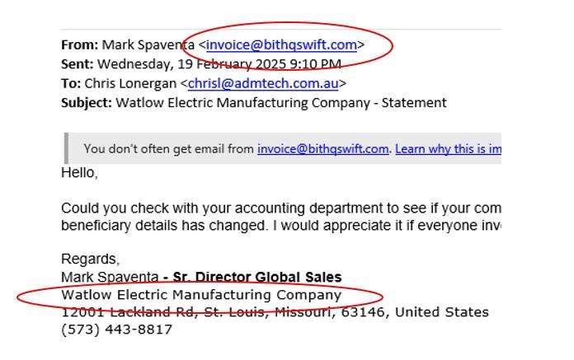Click the "Hello," greeting line

coord(79,172)
